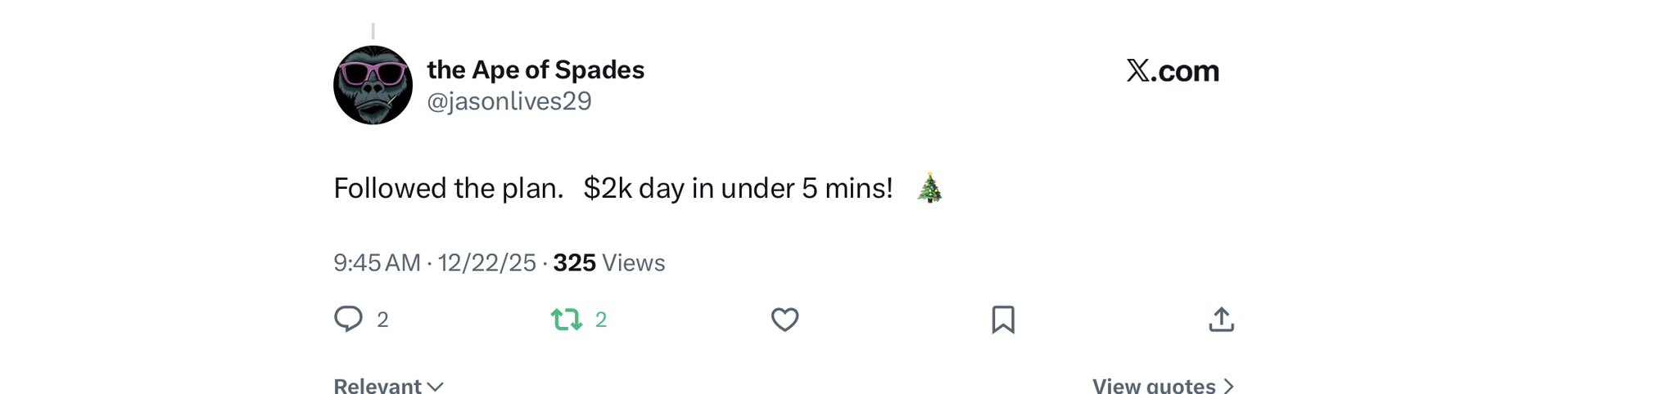This screenshot has height=394, width=1677.
Task: Click the chevron beside Relevant
Action: coord(436,386)
